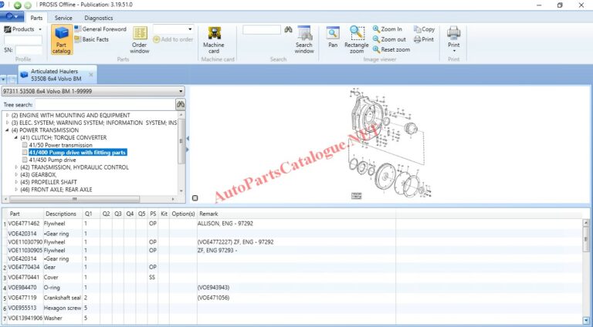Click the Tree search input field

click(x=105, y=105)
